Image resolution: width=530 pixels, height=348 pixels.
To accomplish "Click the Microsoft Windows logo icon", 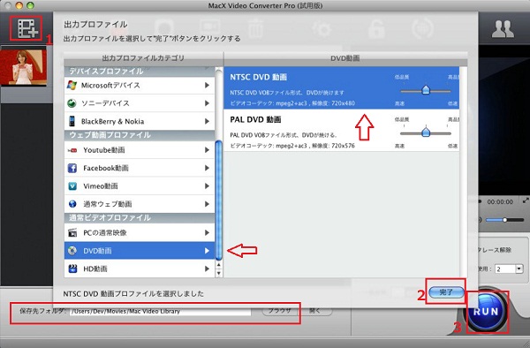I will click(72, 85).
